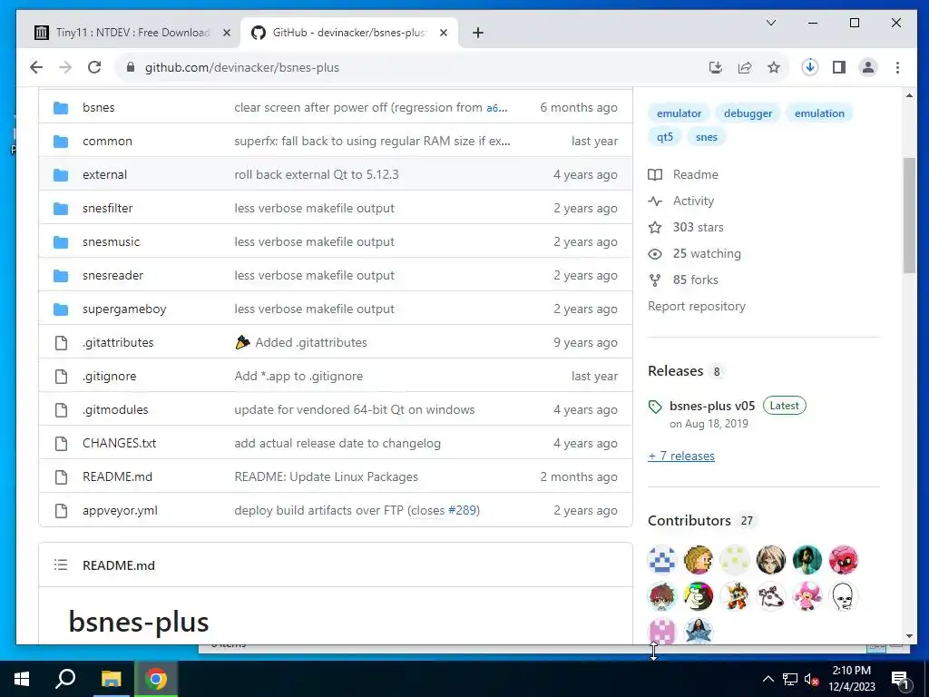
Task: Open Chrome three-dot menu
Action: click(897, 67)
